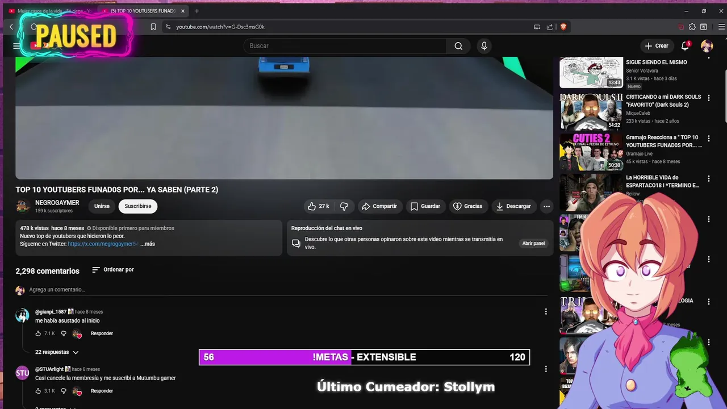Open more actions three-dot menu under video
Image resolution: width=727 pixels, height=409 pixels.
[546, 206]
